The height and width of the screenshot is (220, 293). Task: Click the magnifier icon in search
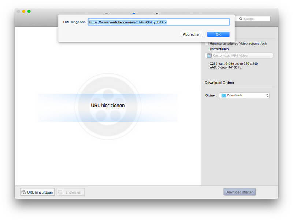tap(241, 19)
